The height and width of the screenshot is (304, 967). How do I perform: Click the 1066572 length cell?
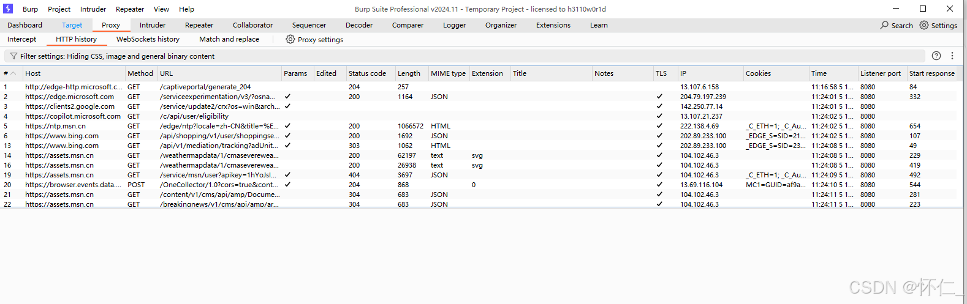coord(411,126)
